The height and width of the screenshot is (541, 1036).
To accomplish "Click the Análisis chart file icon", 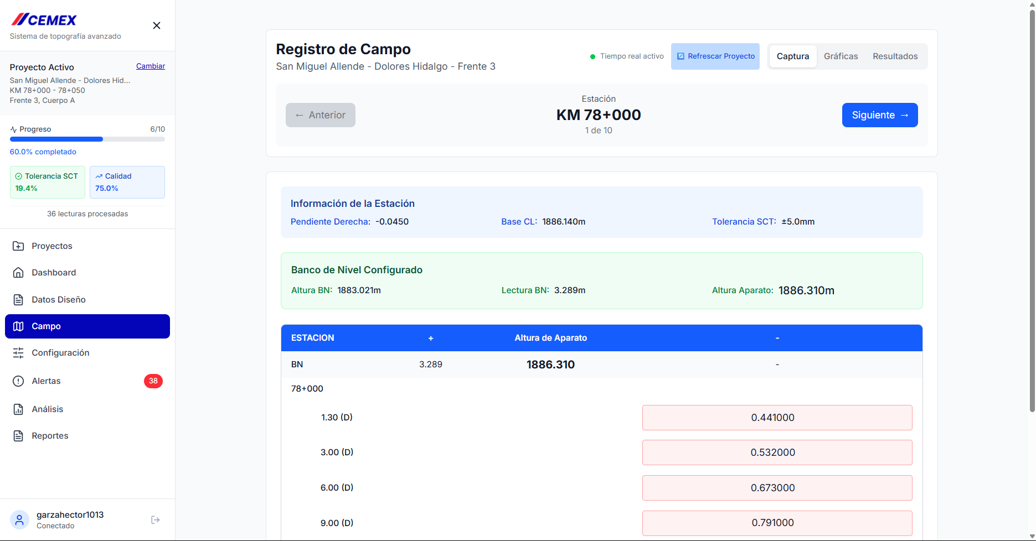I will [x=18, y=409].
